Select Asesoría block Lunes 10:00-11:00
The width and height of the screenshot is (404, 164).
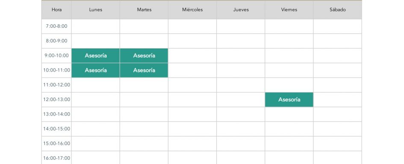96,70
